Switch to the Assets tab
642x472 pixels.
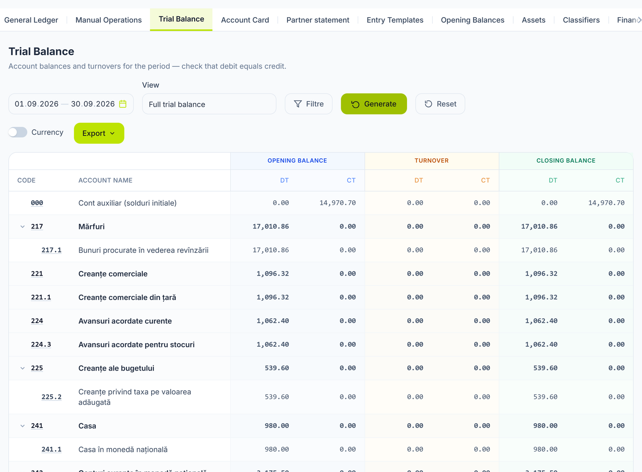coord(534,20)
